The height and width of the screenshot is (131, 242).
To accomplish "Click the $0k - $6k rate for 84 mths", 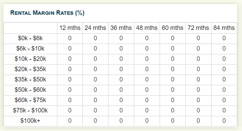I will pyautogui.click(x=224, y=38).
